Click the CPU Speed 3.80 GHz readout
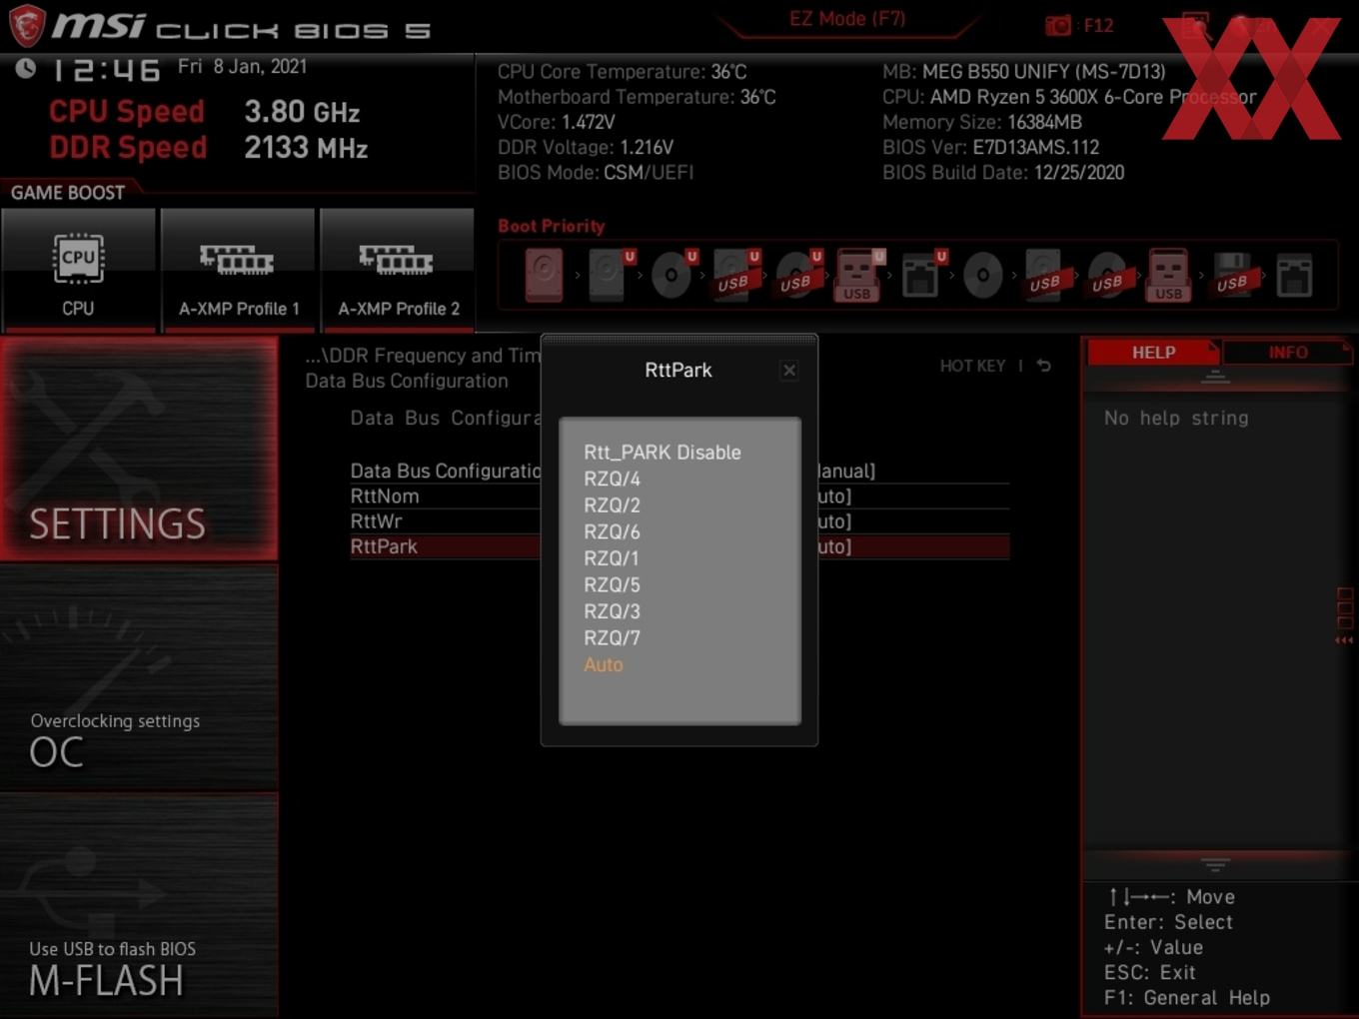Viewport: 1359px width, 1019px height. [204, 112]
